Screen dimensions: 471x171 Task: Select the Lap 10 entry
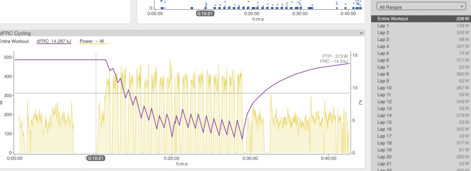421,88
